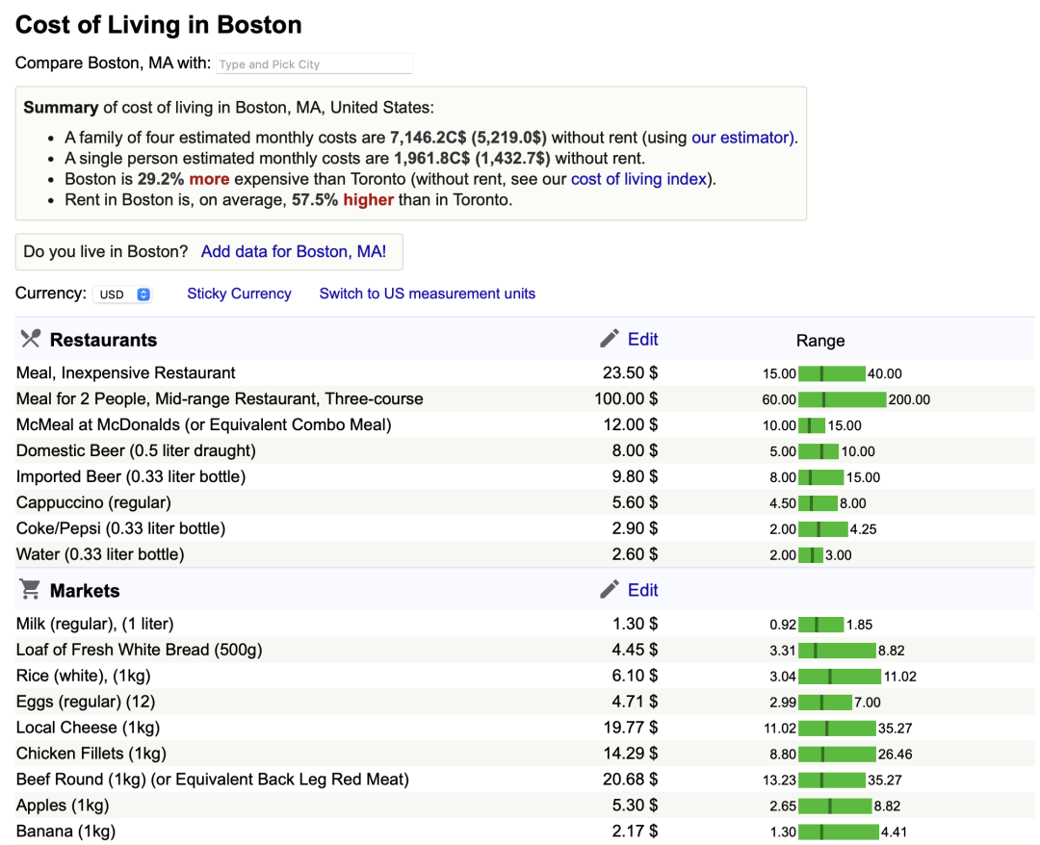Click 'Local Cheese (1kg)' label

pyautogui.click(x=89, y=727)
